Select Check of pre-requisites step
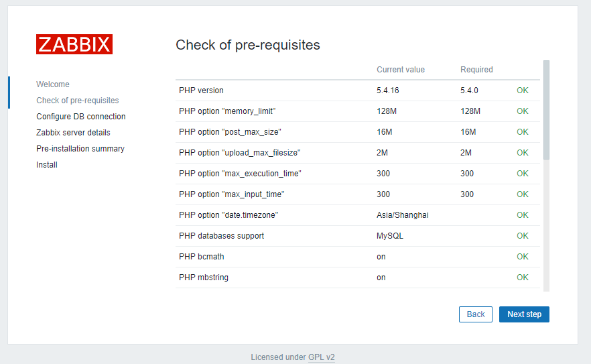Image resolution: width=591 pixels, height=364 pixels. pos(78,101)
